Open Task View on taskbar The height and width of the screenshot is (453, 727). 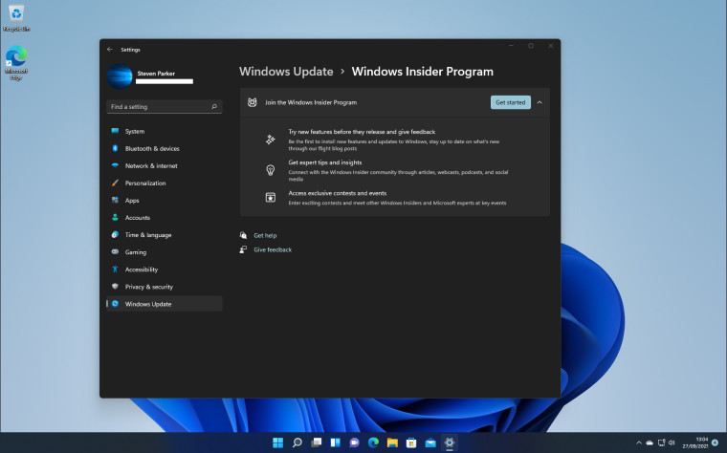pos(317,442)
